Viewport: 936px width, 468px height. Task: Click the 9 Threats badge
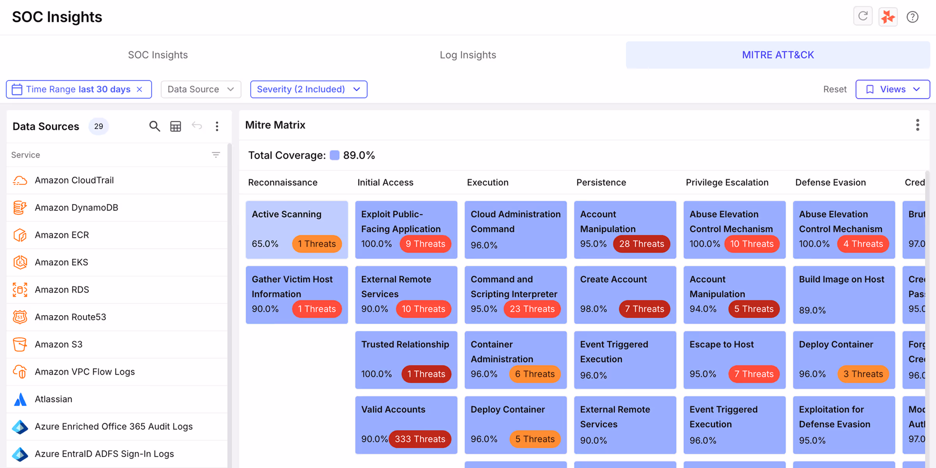[x=425, y=244]
